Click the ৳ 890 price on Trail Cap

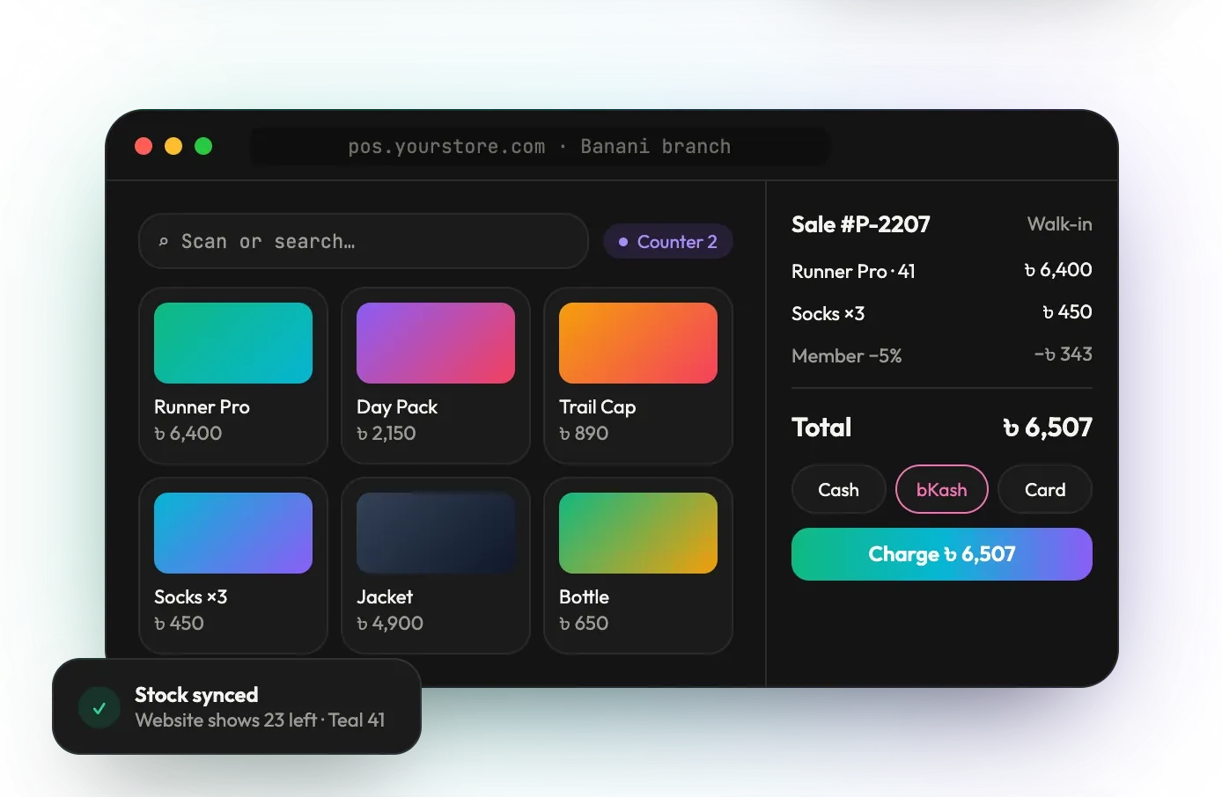click(x=584, y=433)
